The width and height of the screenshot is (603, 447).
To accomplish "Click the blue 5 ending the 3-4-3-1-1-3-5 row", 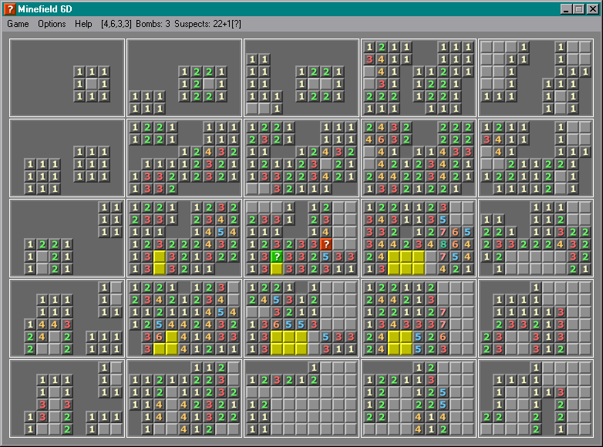I will pyautogui.click(x=443, y=220).
